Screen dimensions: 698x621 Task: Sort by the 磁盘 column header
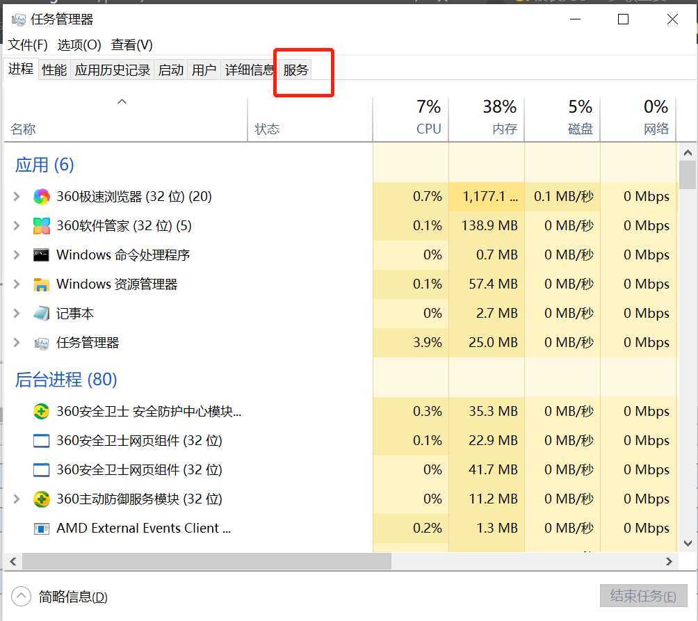562,118
